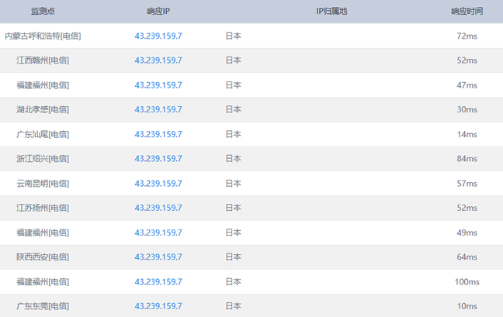Select the 14ms response time cell
Screen dimensions: 503x317
[x=467, y=134]
